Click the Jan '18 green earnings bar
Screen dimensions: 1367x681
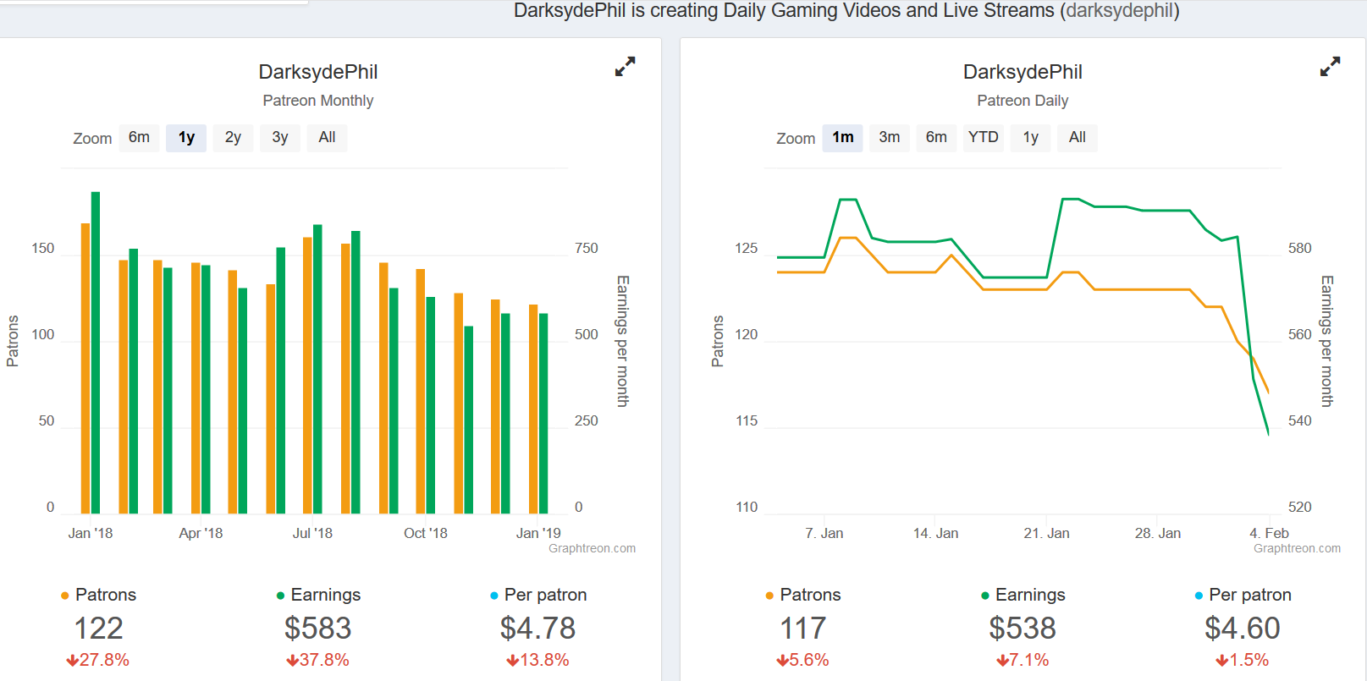[96, 353]
